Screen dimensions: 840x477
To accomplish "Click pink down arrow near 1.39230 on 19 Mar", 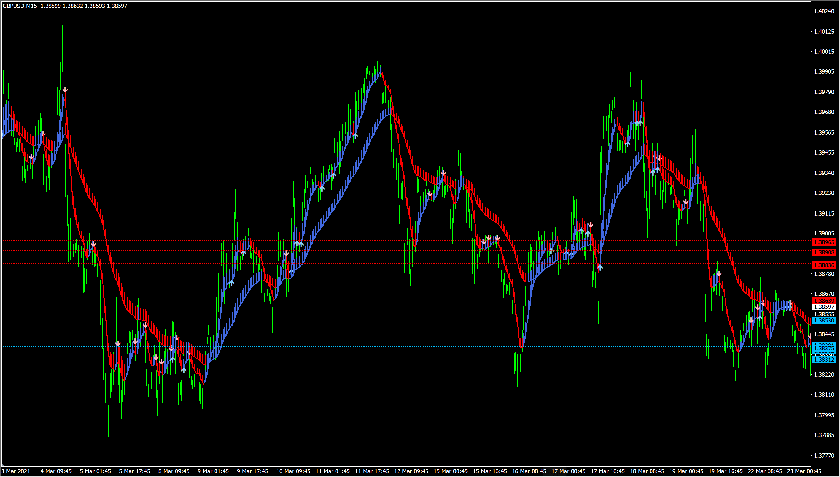I will pos(686,202).
